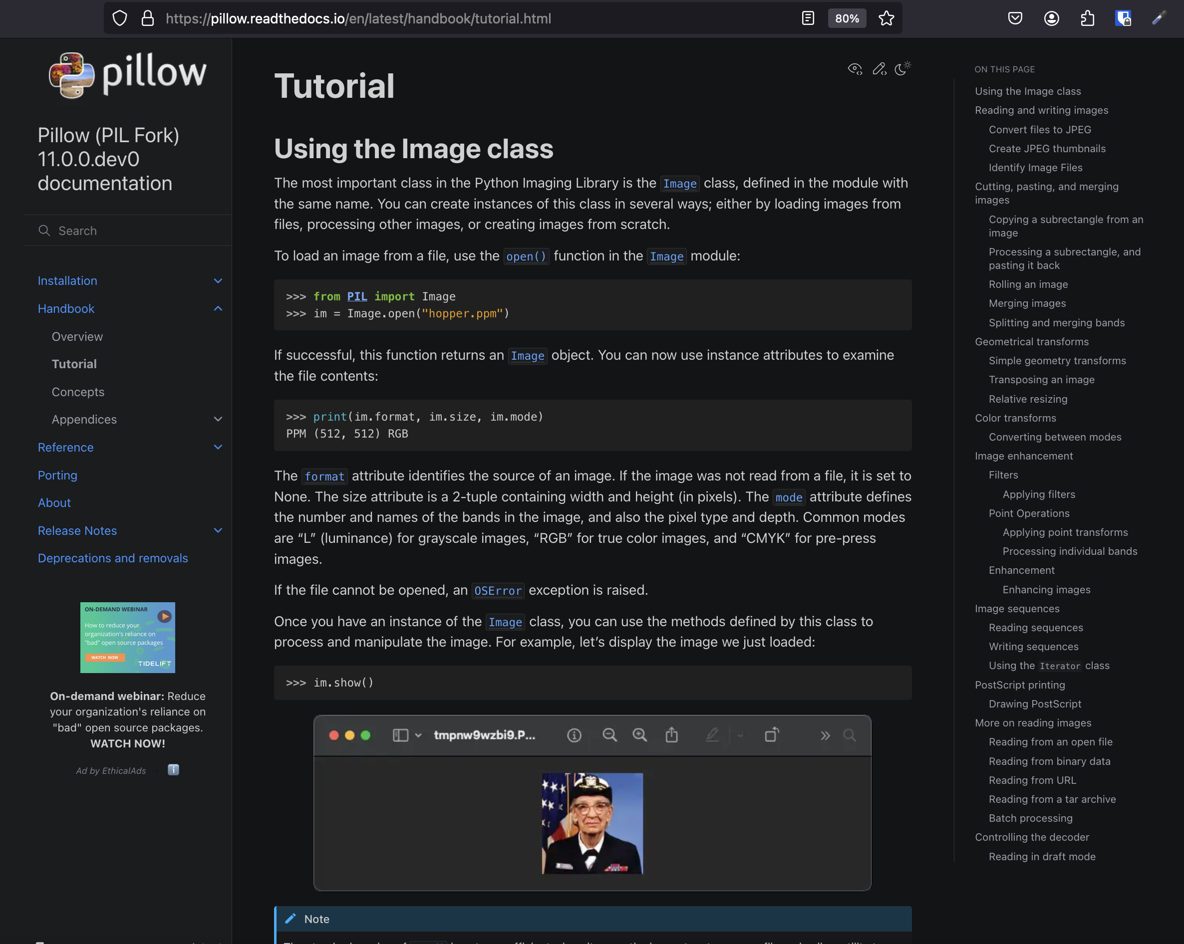The height and width of the screenshot is (944, 1184).
Task: Open the Porting sidebar link
Action: 58,475
